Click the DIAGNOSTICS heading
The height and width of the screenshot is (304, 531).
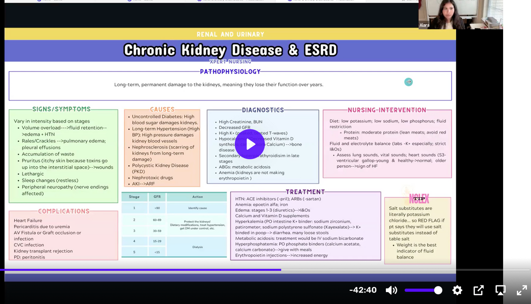click(x=263, y=110)
